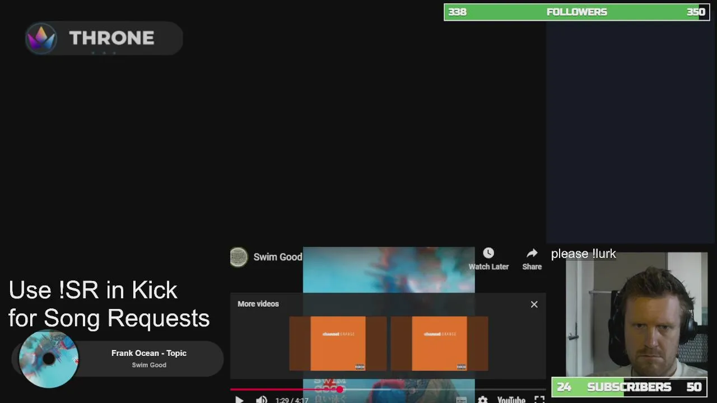Screen dimensions: 717x403
Task: Open the first channel ORANGE video thumbnail
Action: (x=338, y=344)
